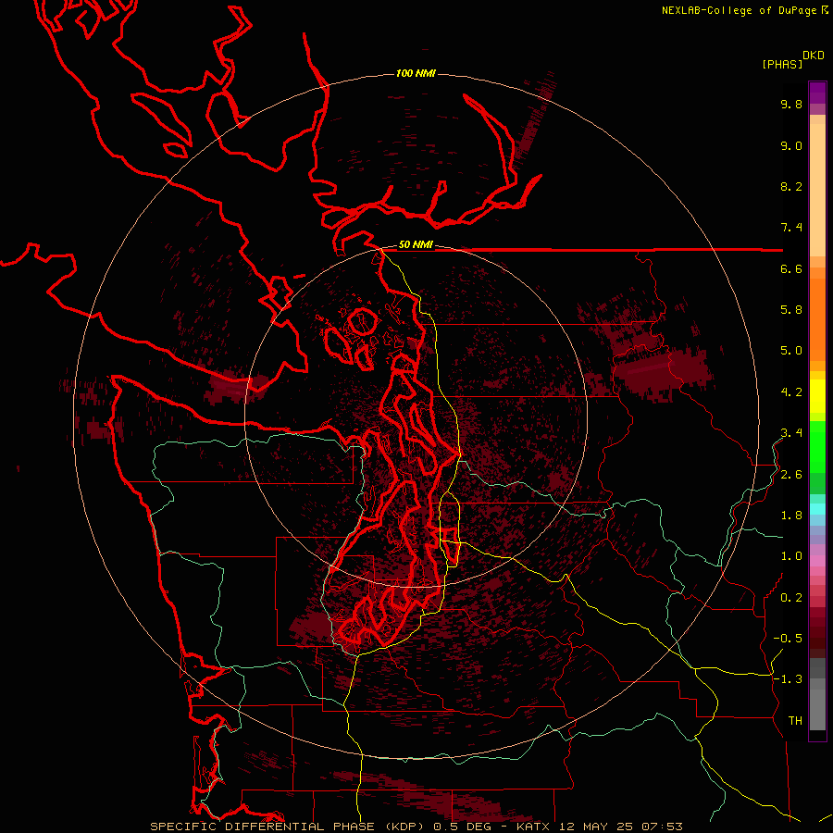This screenshot has width=833, height=833.
Task: Click the 50 NMI range ring label
Action: (416, 244)
